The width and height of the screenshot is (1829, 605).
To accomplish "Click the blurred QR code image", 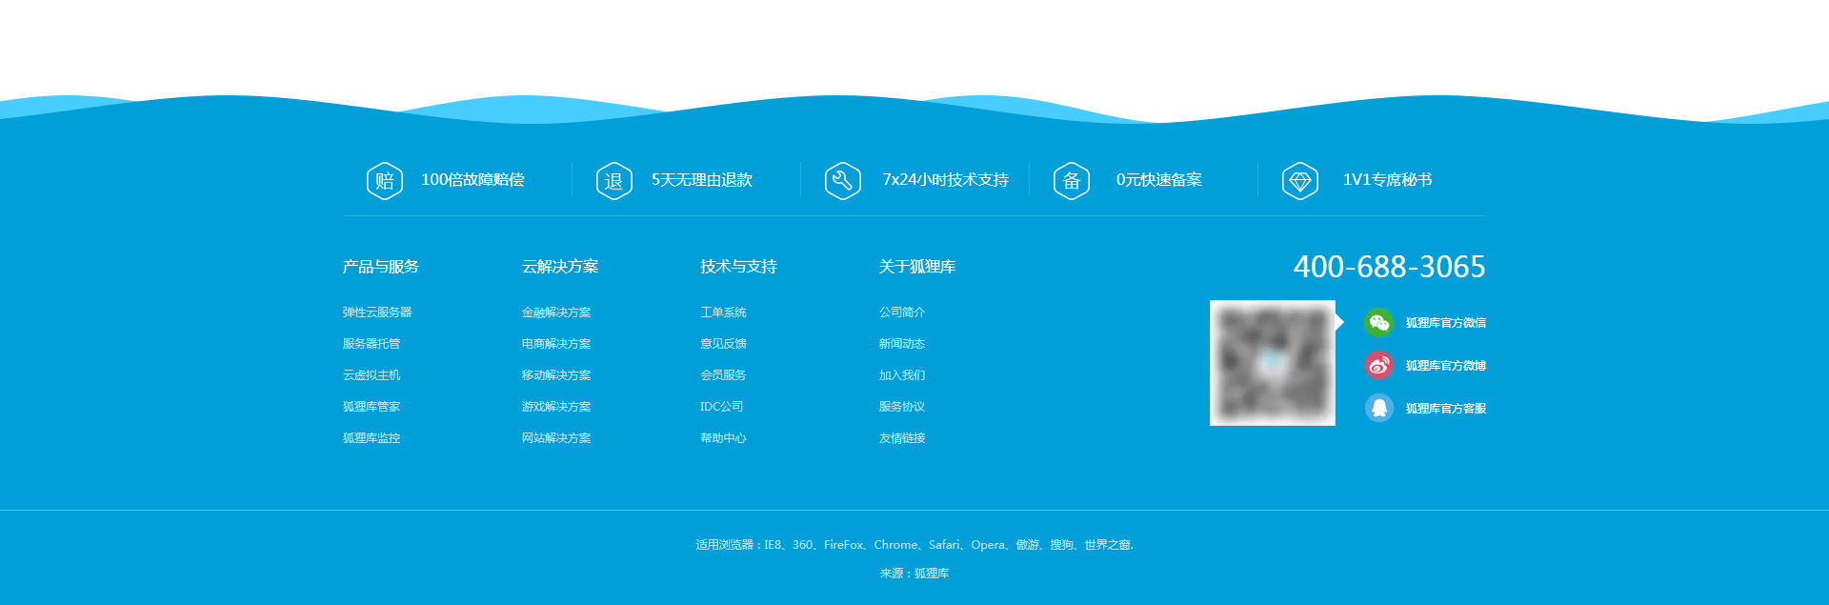I will click(x=1272, y=363).
